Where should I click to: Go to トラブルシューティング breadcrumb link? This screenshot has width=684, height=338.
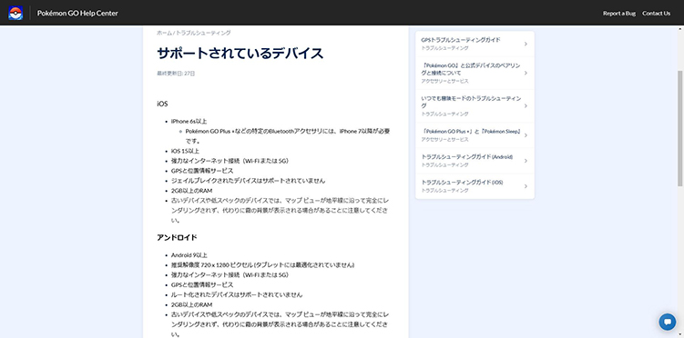click(x=203, y=33)
